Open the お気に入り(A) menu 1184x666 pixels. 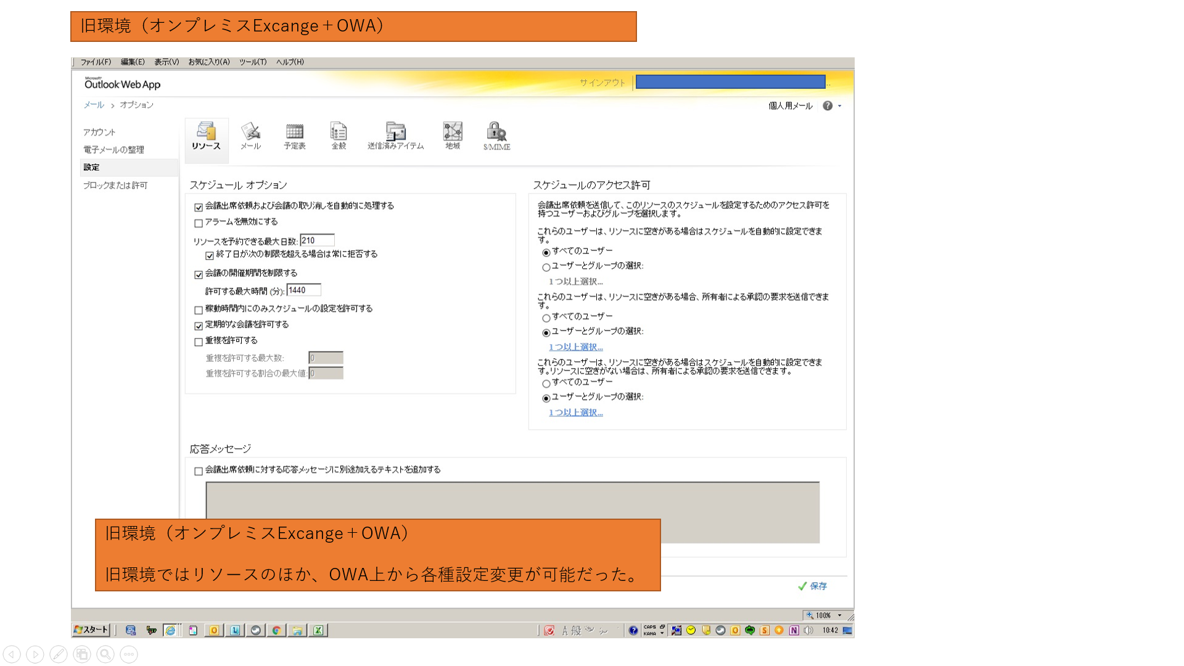tap(209, 62)
